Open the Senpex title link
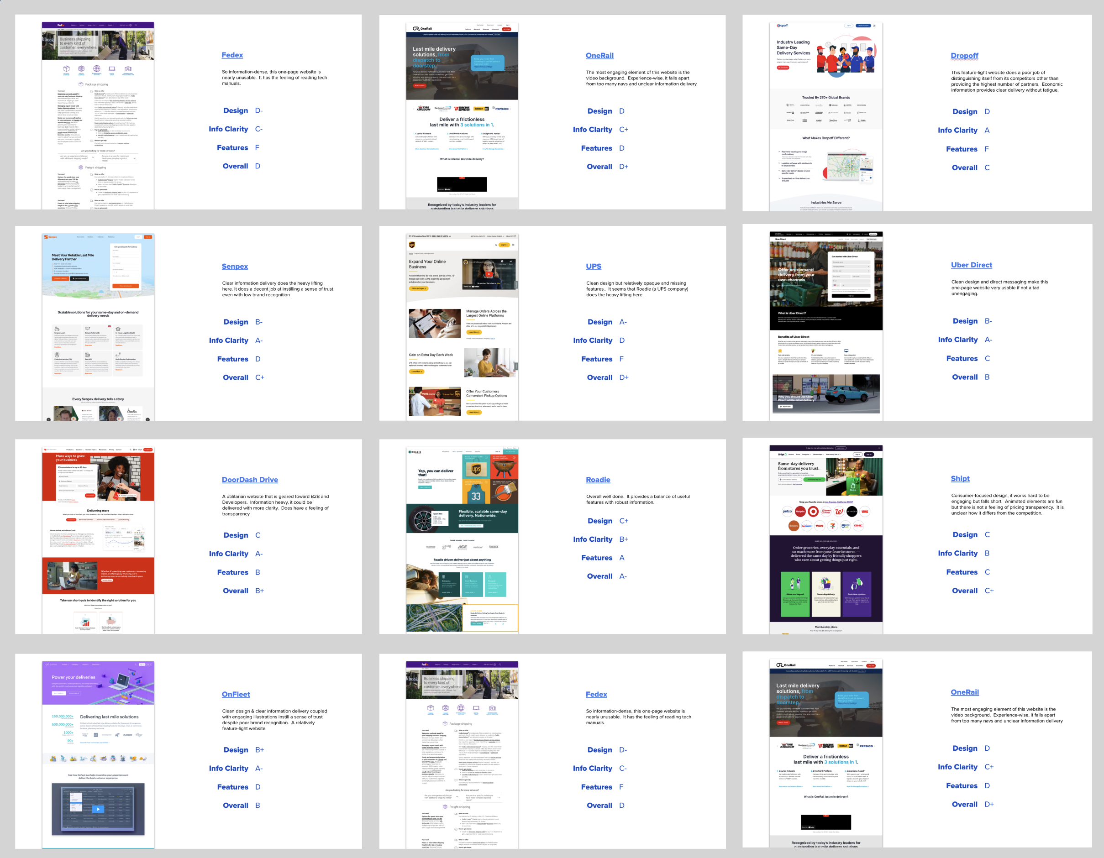The width and height of the screenshot is (1104, 858). point(235,266)
